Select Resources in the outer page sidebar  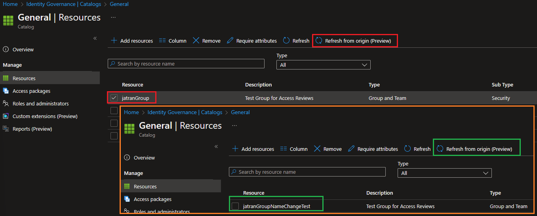pyautogui.click(x=50, y=78)
